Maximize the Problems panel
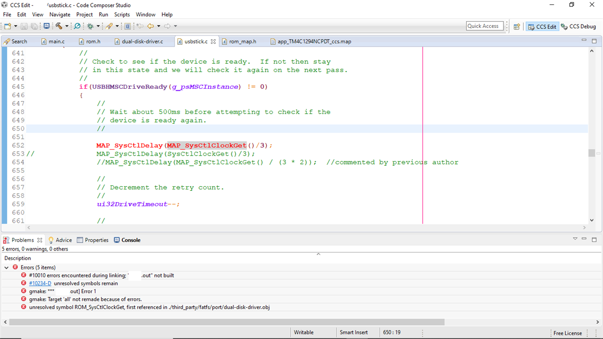This screenshot has height=339, width=603. [x=594, y=239]
